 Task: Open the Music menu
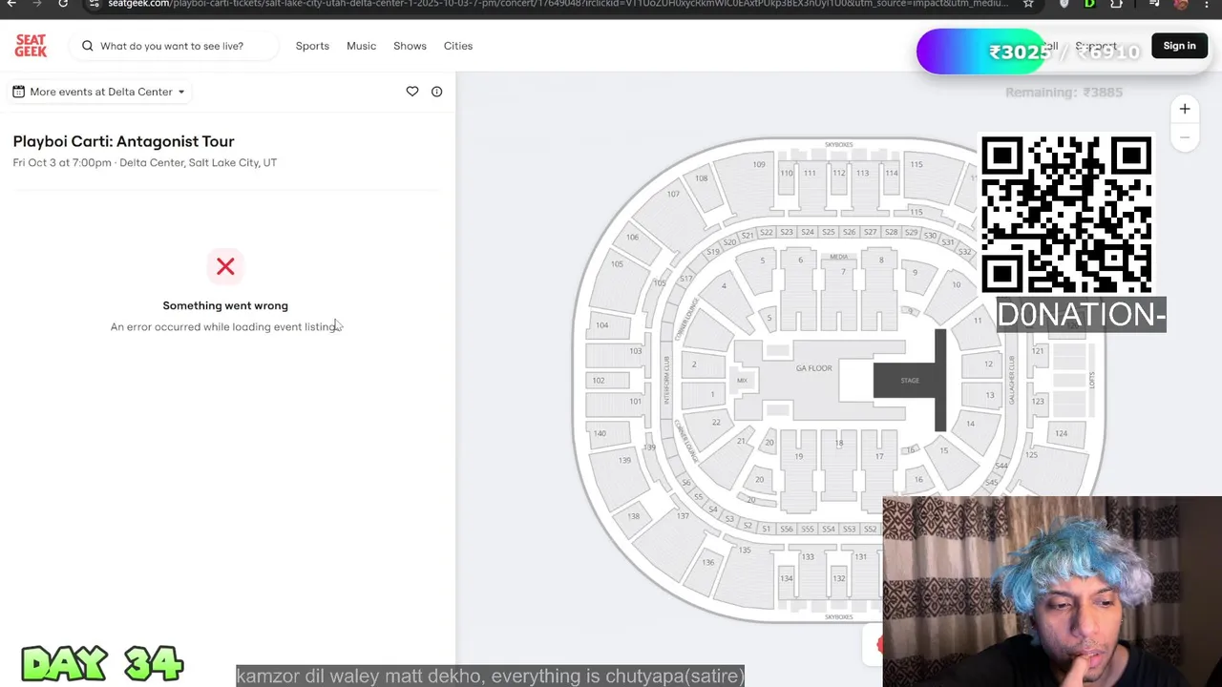pyautogui.click(x=361, y=46)
